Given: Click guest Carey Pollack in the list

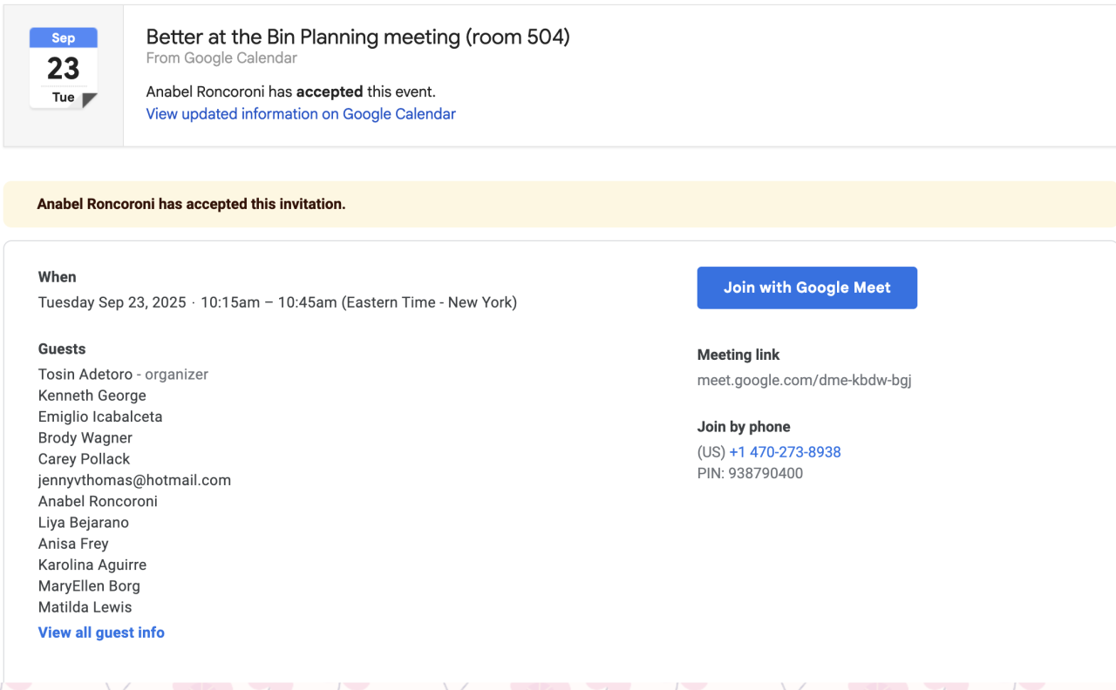Looking at the screenshot, I should click(x=84, y=459).
